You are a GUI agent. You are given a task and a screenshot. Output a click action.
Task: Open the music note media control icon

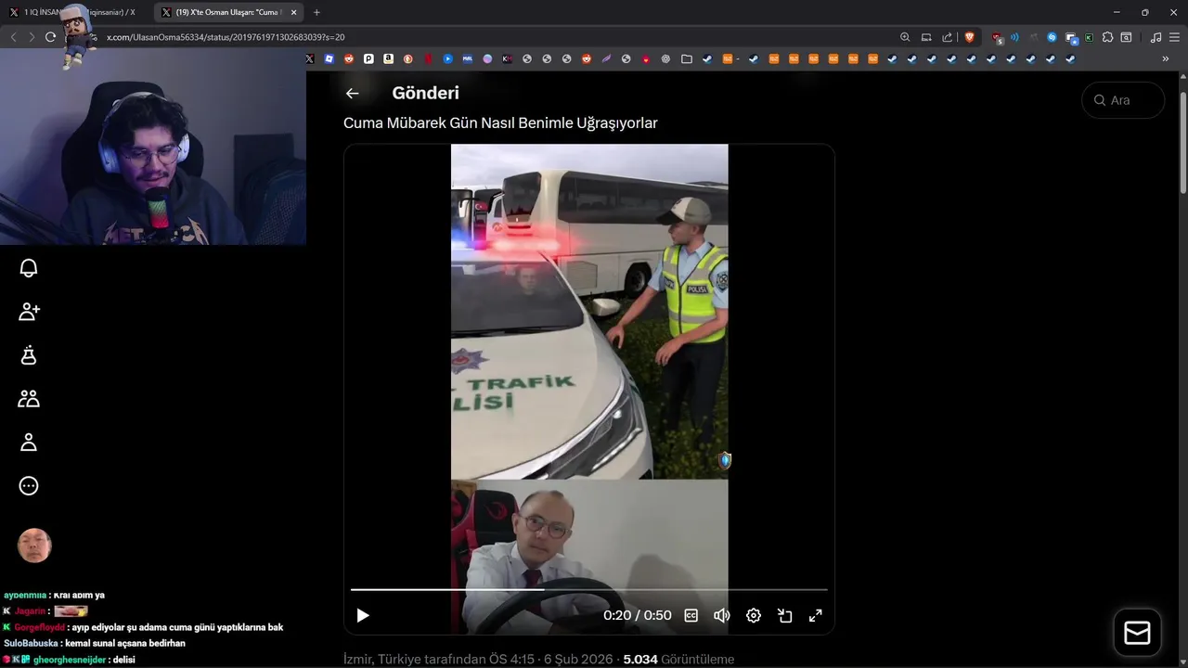(1156, 37)
